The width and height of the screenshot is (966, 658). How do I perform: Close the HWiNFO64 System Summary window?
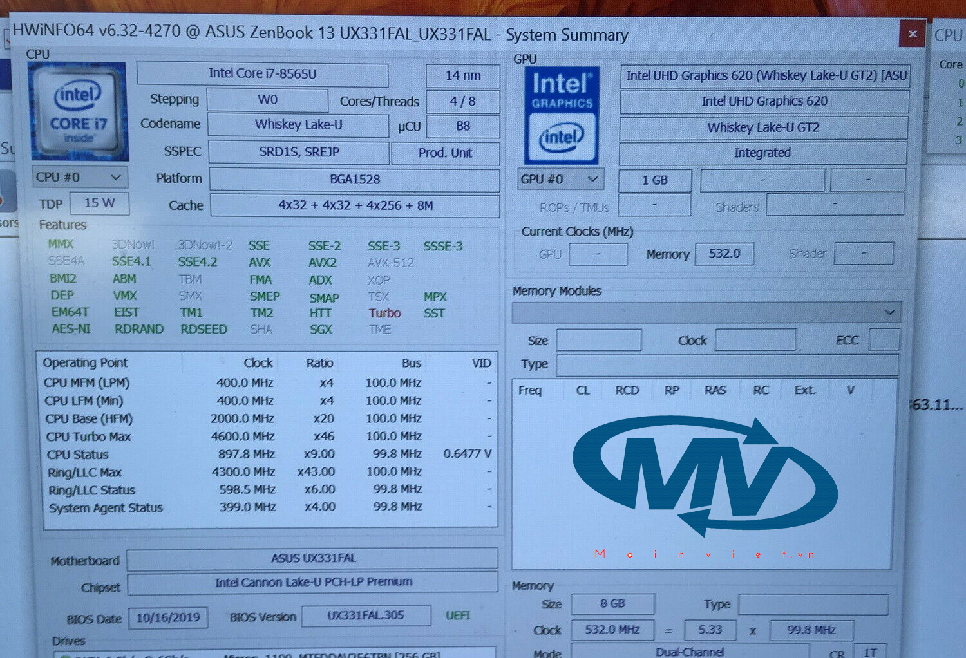(912, 34)
